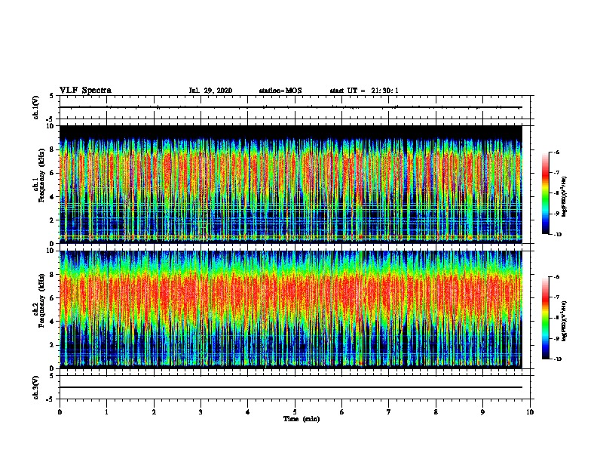
Task: Click time axis tick label "7"
Action: (x=389, y=412)
